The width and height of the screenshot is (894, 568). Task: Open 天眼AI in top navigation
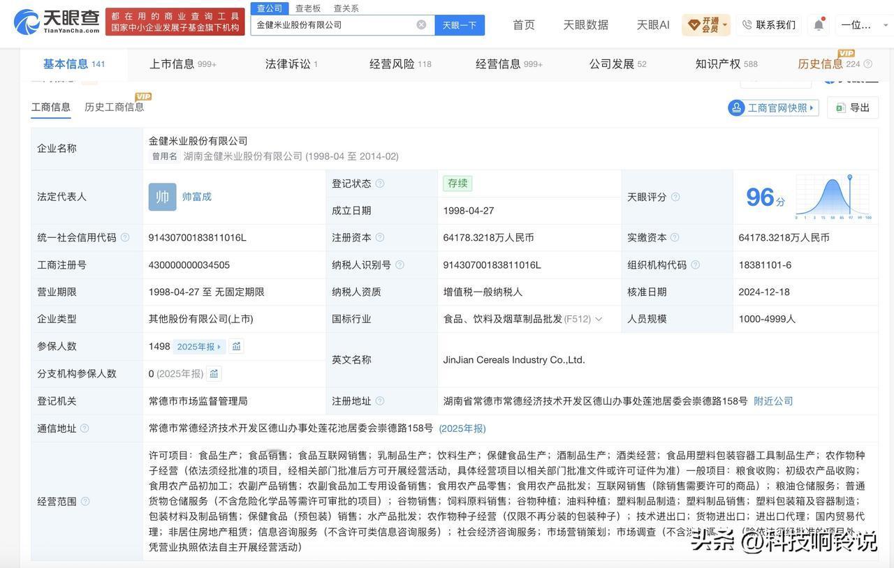(653, 25)
